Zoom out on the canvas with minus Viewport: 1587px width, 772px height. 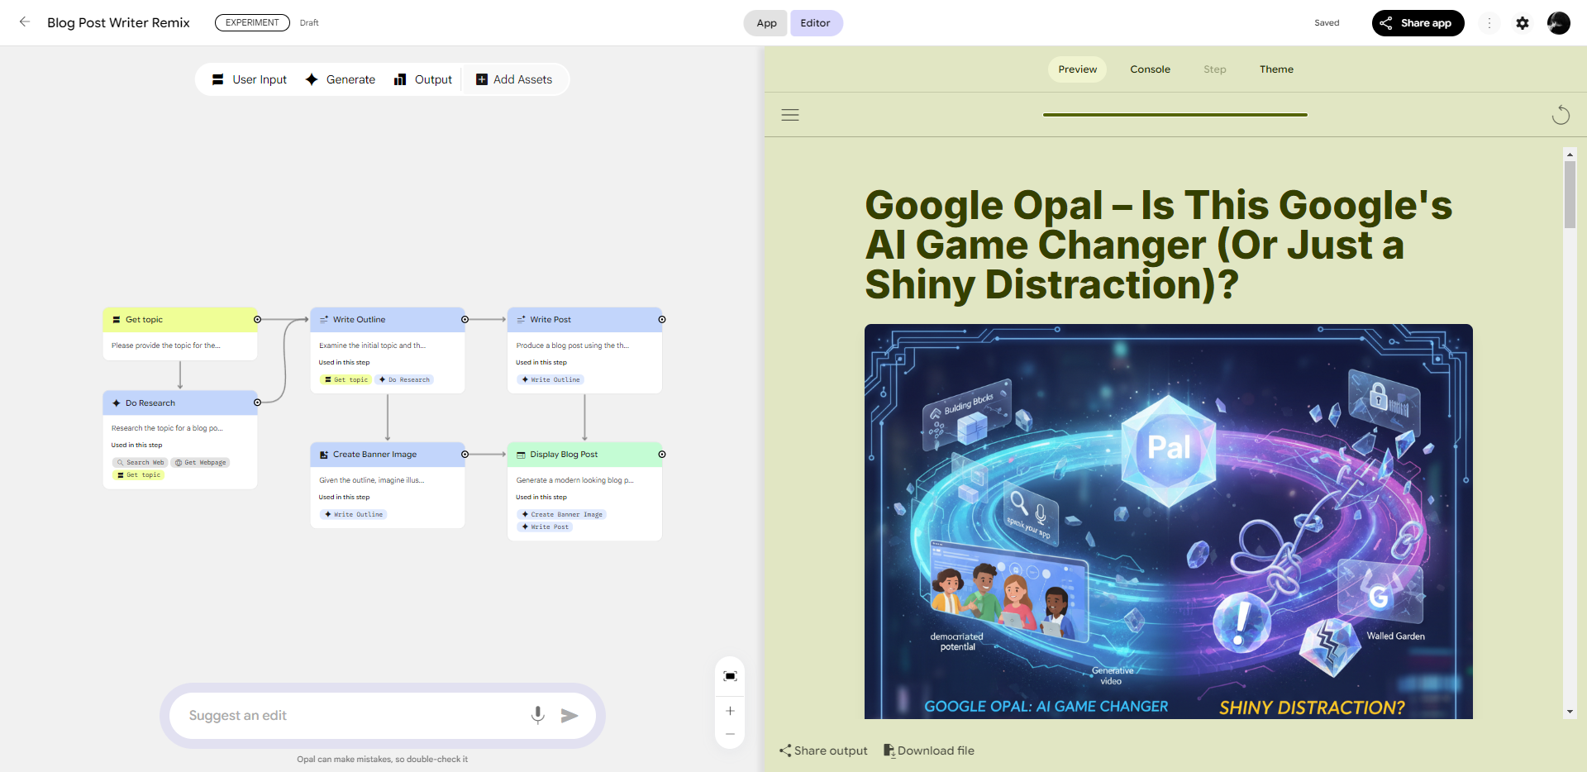[730, 734]
